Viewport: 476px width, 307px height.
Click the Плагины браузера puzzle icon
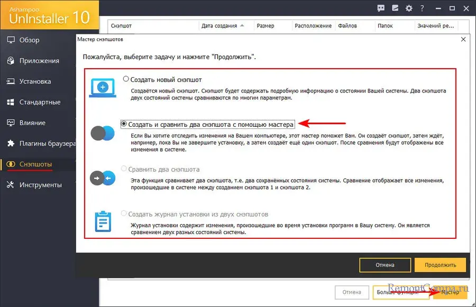tap(10, 143)
